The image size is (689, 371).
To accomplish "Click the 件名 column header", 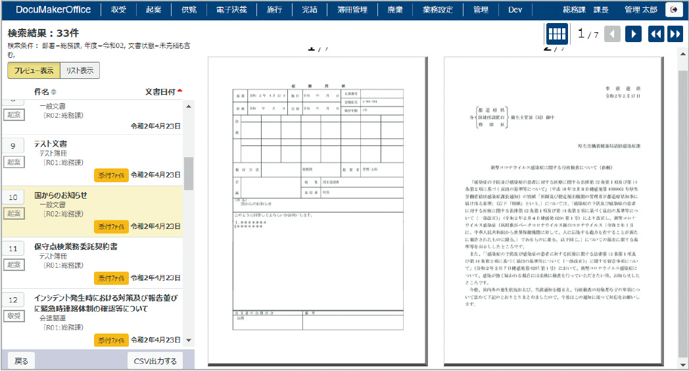I will pyautogui.click(x=41, y=92).
